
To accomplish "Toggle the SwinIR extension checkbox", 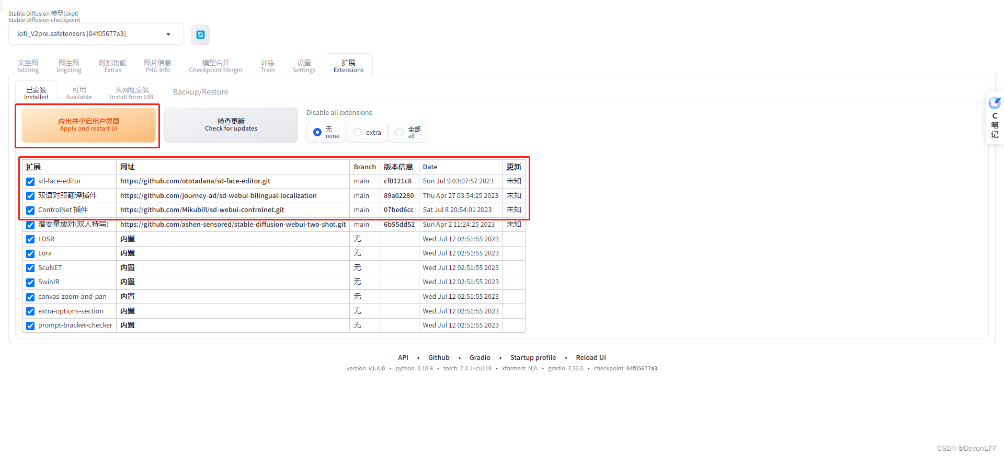I will [30, 282].
